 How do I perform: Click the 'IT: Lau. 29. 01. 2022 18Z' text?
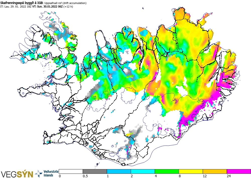(16, 7)
